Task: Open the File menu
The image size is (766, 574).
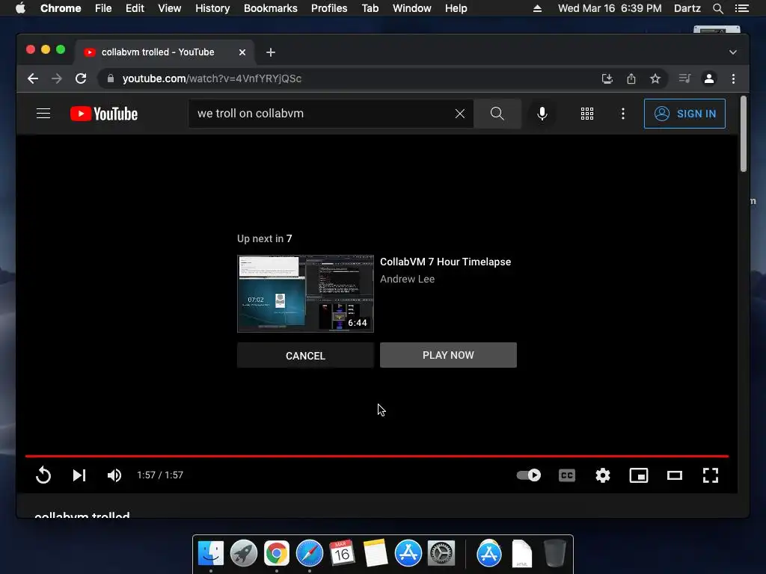Action: point(103,8)
